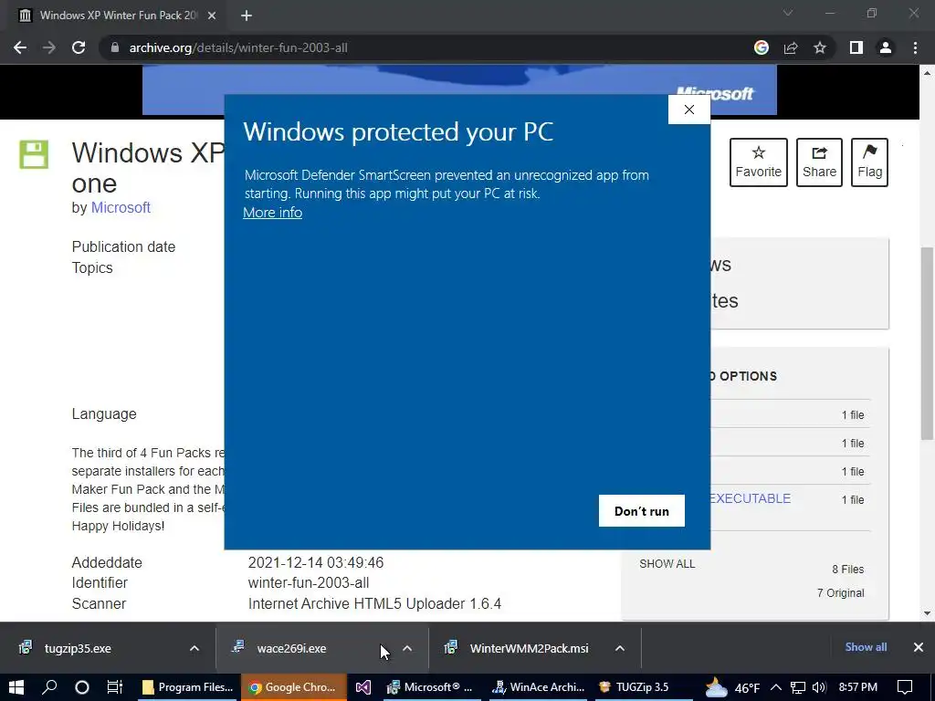Select the Windows XP Winter Fun Pack tab
Image resolution: width=935 pixels, height=701 pixels.
point(118,16)
